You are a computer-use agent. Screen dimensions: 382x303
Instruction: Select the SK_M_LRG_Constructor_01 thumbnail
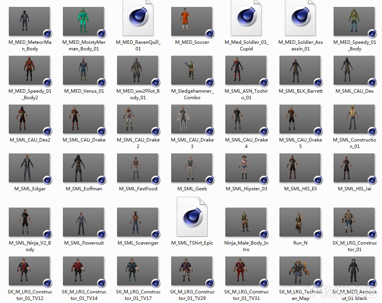coord(354,222)
